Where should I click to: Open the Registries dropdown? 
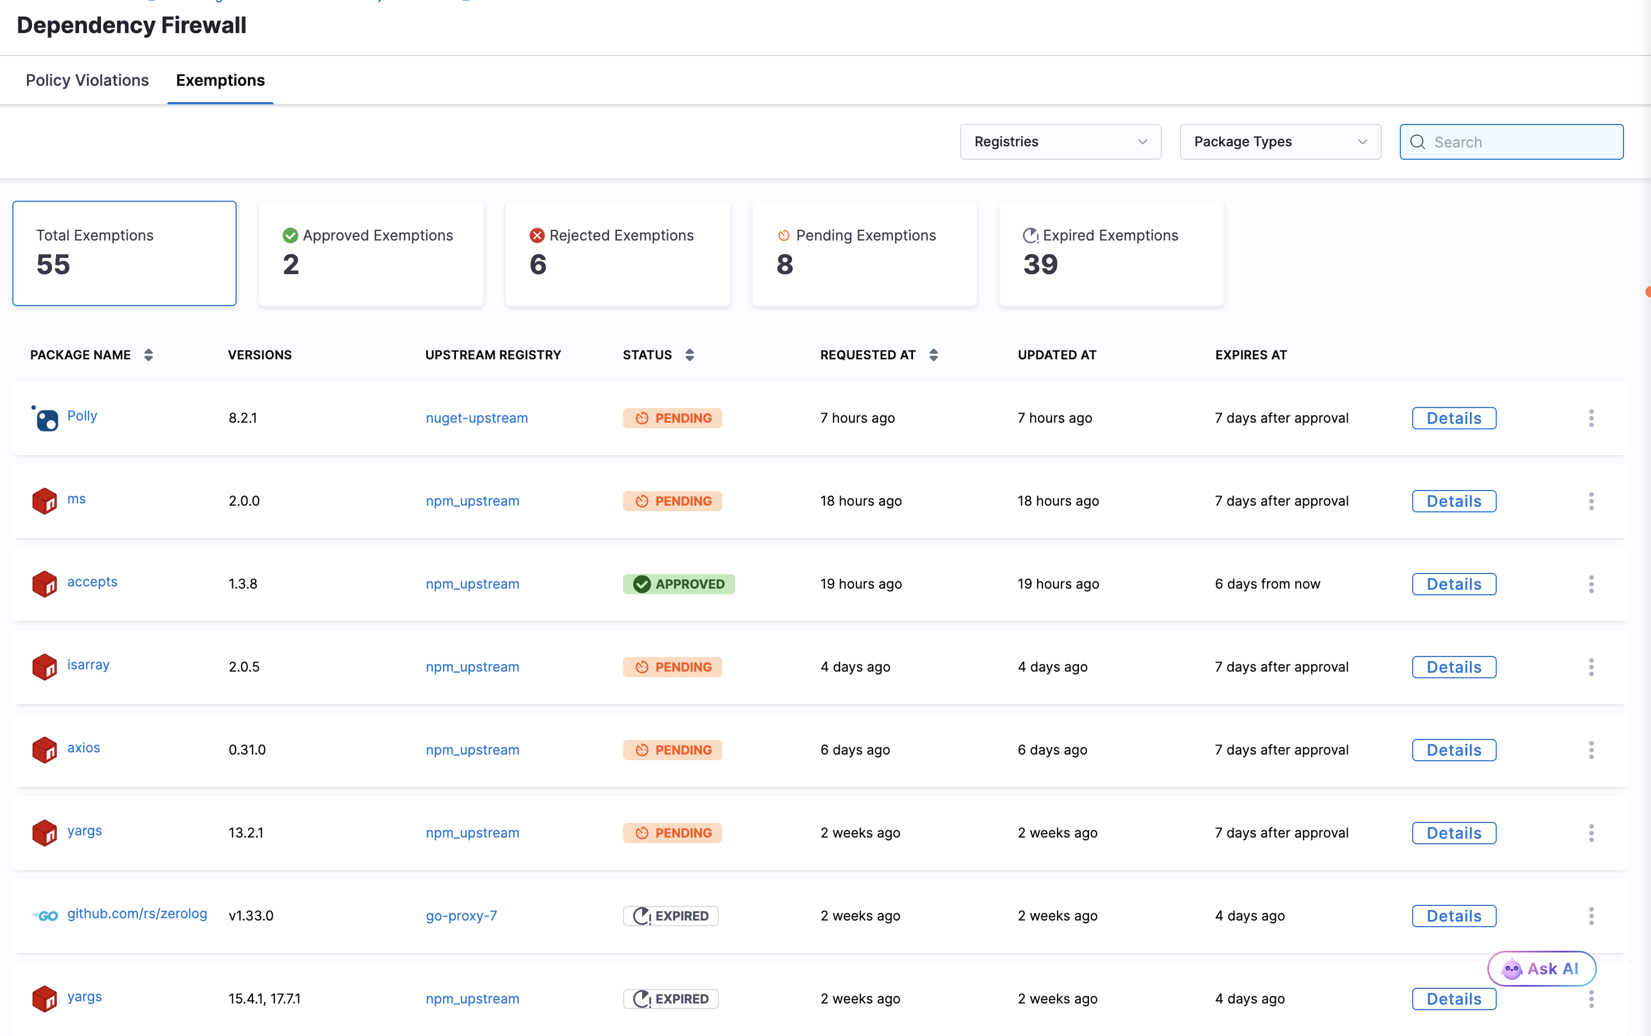pyautogui.click(x=1060, y=142)
